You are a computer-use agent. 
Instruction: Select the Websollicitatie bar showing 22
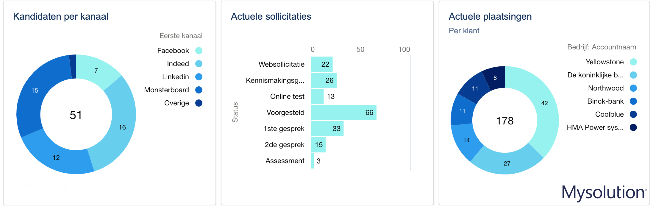(321, 64)
